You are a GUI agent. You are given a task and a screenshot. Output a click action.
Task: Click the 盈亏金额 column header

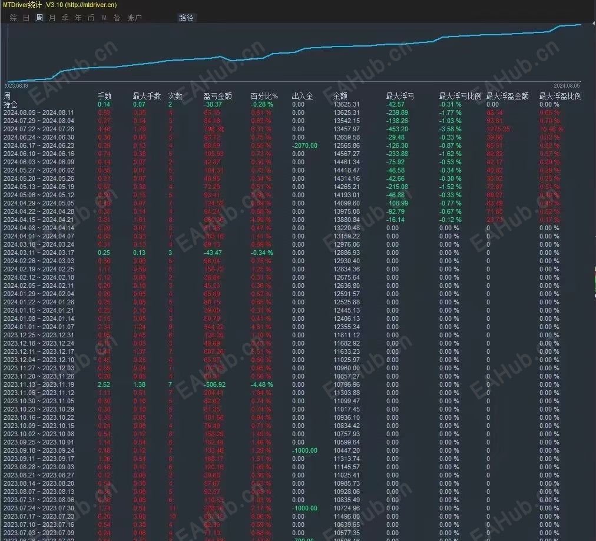pos(217,96)
